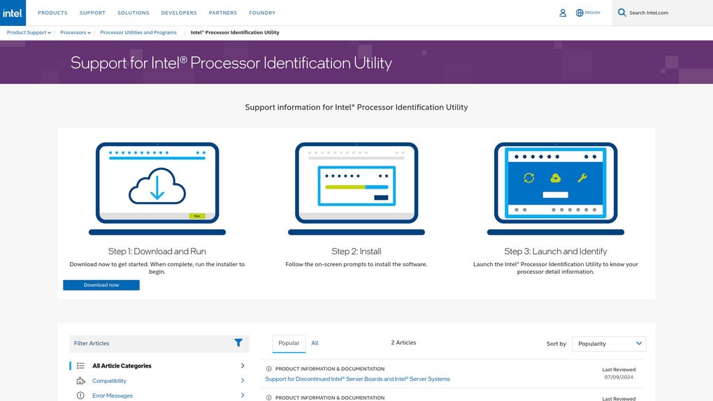Click the 'Step 1: Download and Run' heading
Screen dimensions: 713x401
click(x=157, y=251)
